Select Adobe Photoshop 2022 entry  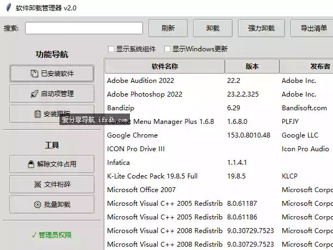219,94
